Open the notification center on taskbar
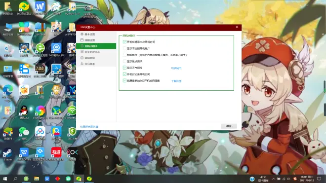This screenshot has height=183, width=326. 319,179
